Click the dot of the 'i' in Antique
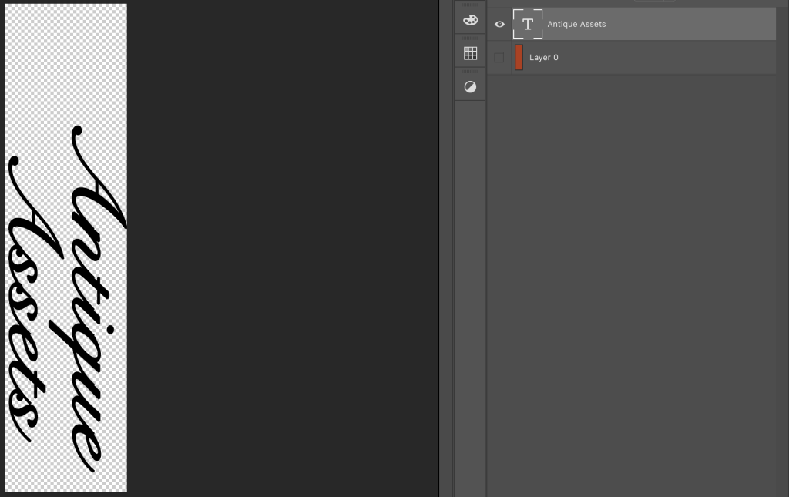Image resolution: width=789 pixels, height=497 pixels. pyautogui.click(x=109, y=331)
